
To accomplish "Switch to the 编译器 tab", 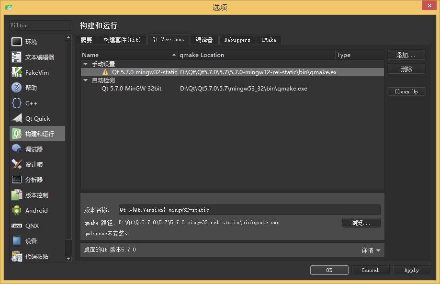I will [204, 40].
